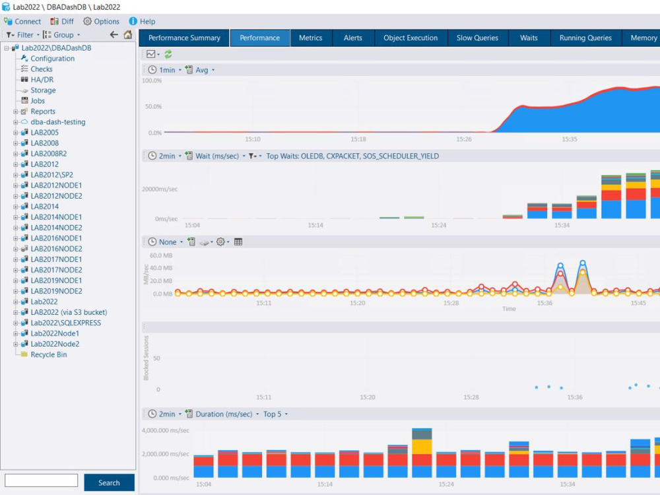The image size is (660, 495).
Task: Open the Filter dropdown in tree toolbar
Action: coord(22,35)
